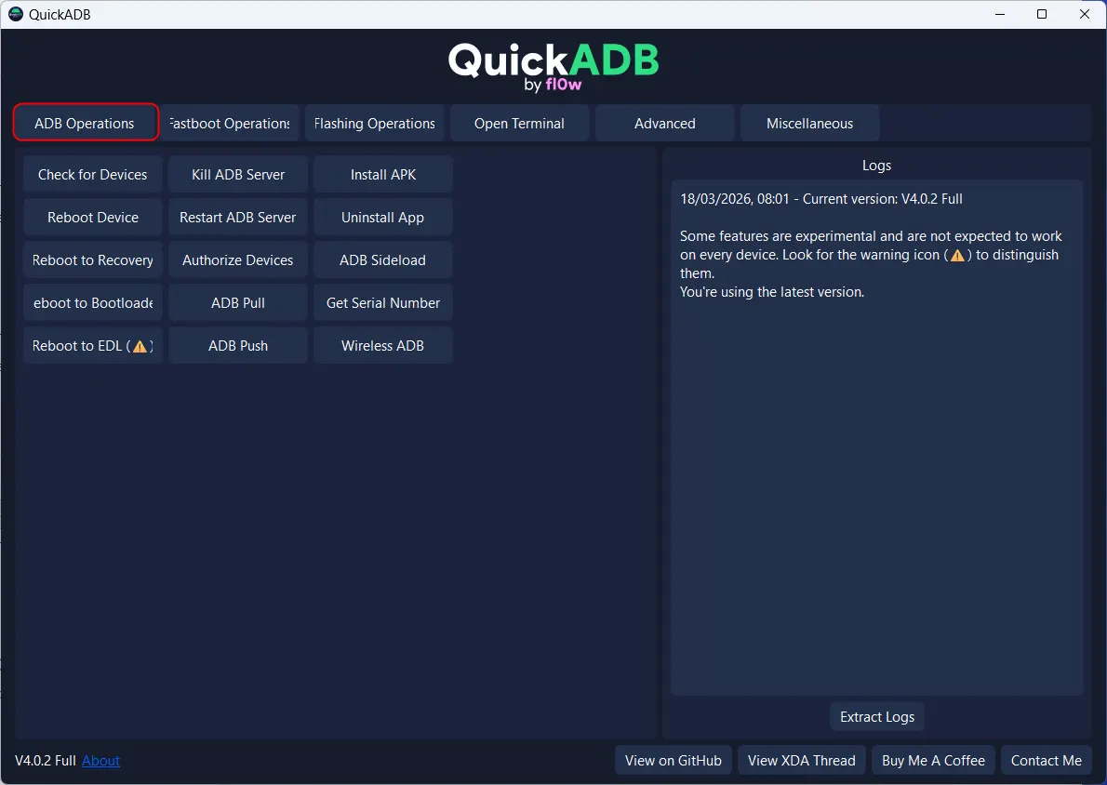Click Reboot to Recovery button
1107x785 pixels.
click(x=93, y=259)
